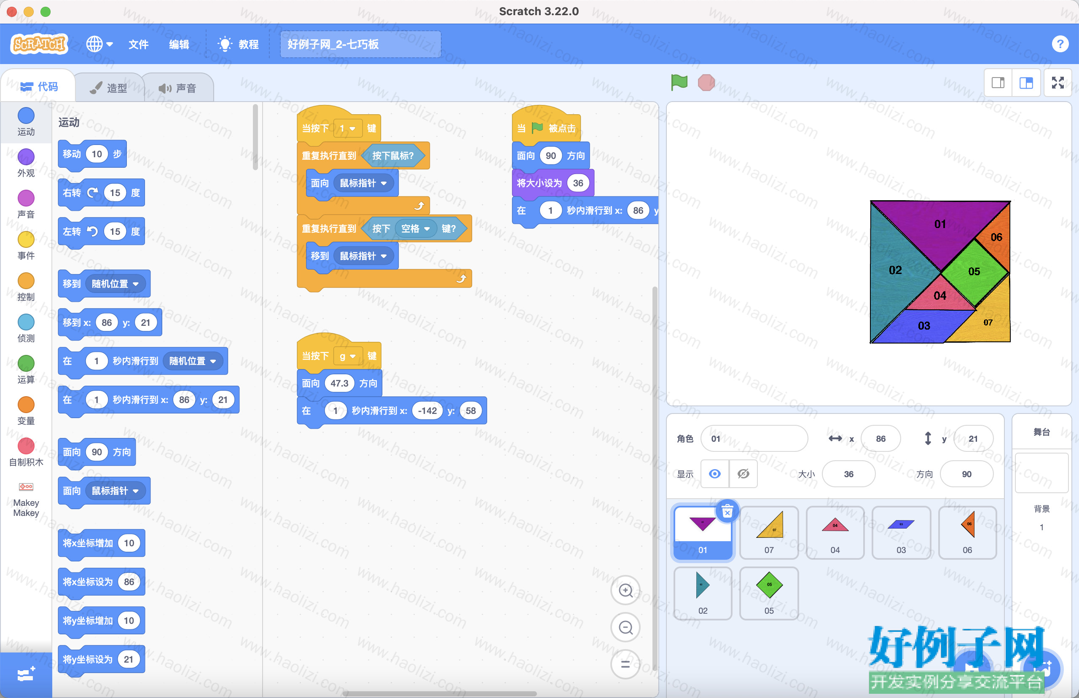Select the 变量 variables category
Image resolution: width=1079 pixels, height=698 pixels.
point(26,411)
